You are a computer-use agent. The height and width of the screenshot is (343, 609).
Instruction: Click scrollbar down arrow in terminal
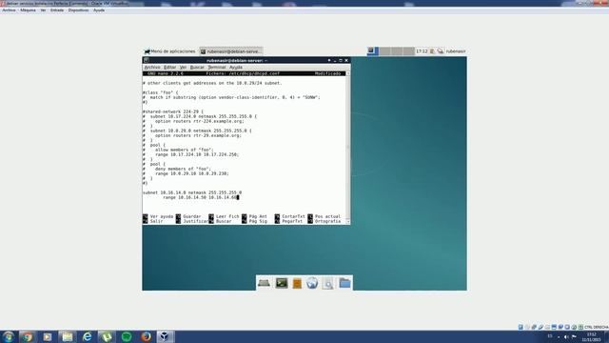click(347, 222)
